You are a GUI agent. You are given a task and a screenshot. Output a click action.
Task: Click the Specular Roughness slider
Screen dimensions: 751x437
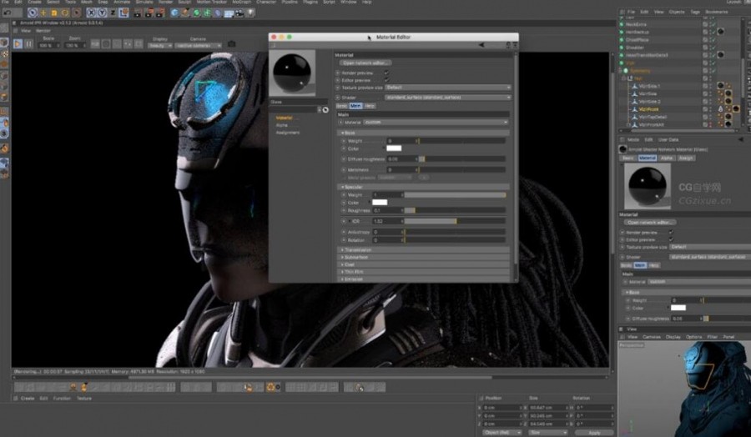click(x=455, y=210)
